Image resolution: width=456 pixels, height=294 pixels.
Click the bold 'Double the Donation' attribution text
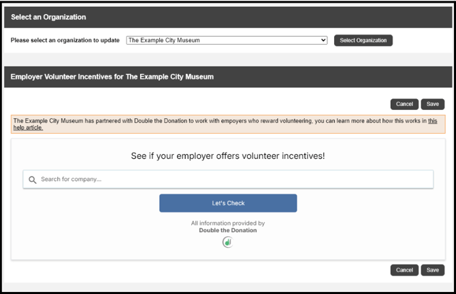click(228, 230)
